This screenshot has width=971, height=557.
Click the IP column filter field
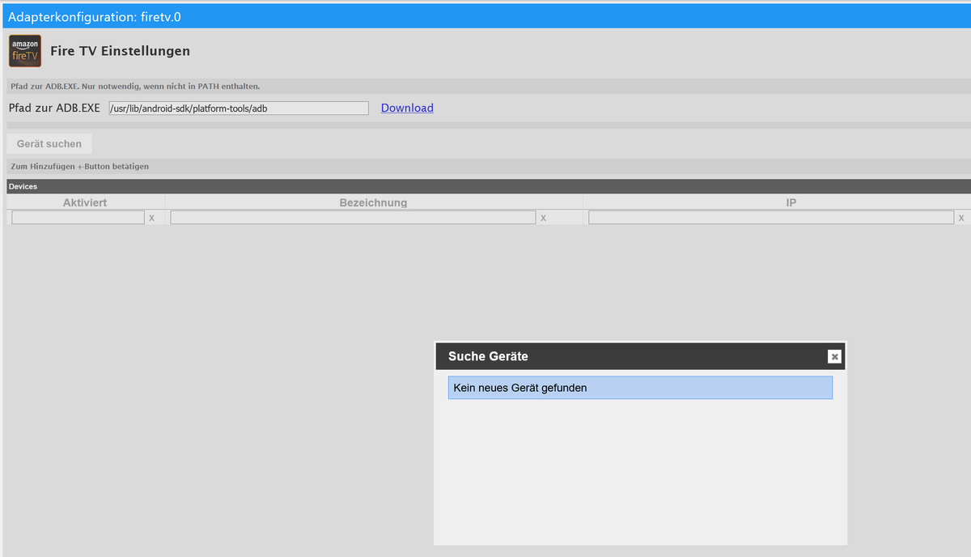771,218
